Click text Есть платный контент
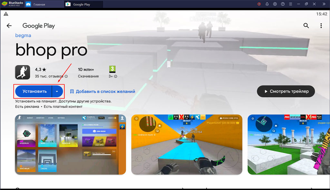This screenshot has width=330, height=190. [x=63, y=107]
